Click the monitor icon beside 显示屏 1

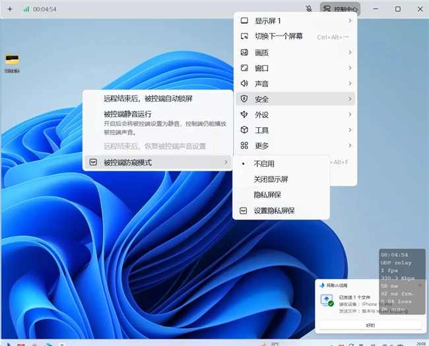coord(244,21)
